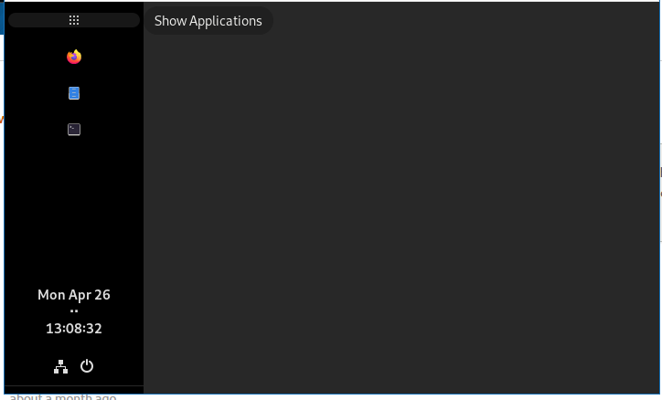662x400 pixels.
Task: Open the Show Applications grid button
Action: 74,20
